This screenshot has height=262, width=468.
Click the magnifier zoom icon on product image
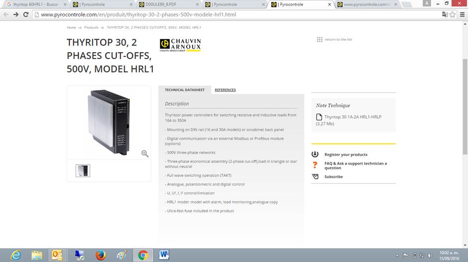(145, 153)
